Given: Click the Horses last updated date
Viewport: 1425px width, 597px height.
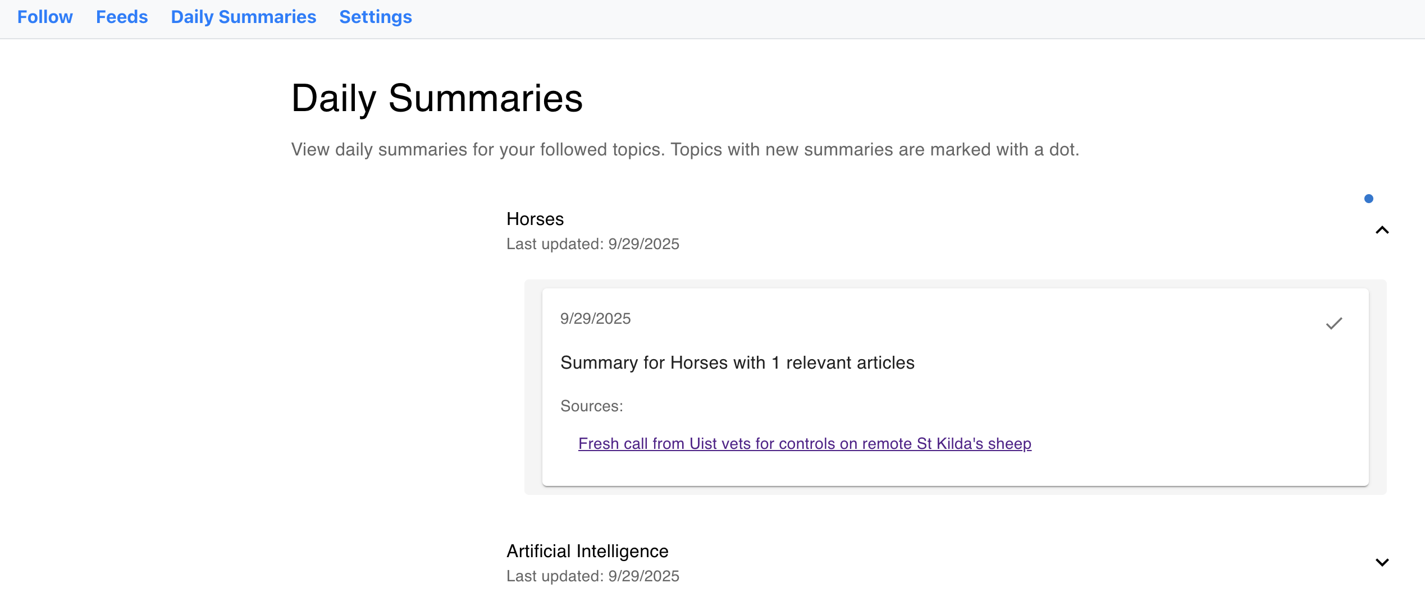Looking at the screenshot, I should (x=592, y=244).
